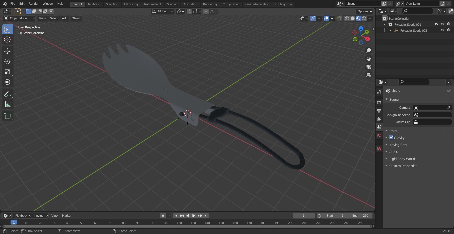Expand the Audio panel
This screenshot has height=234, width=454.
(x=393, y=152)
